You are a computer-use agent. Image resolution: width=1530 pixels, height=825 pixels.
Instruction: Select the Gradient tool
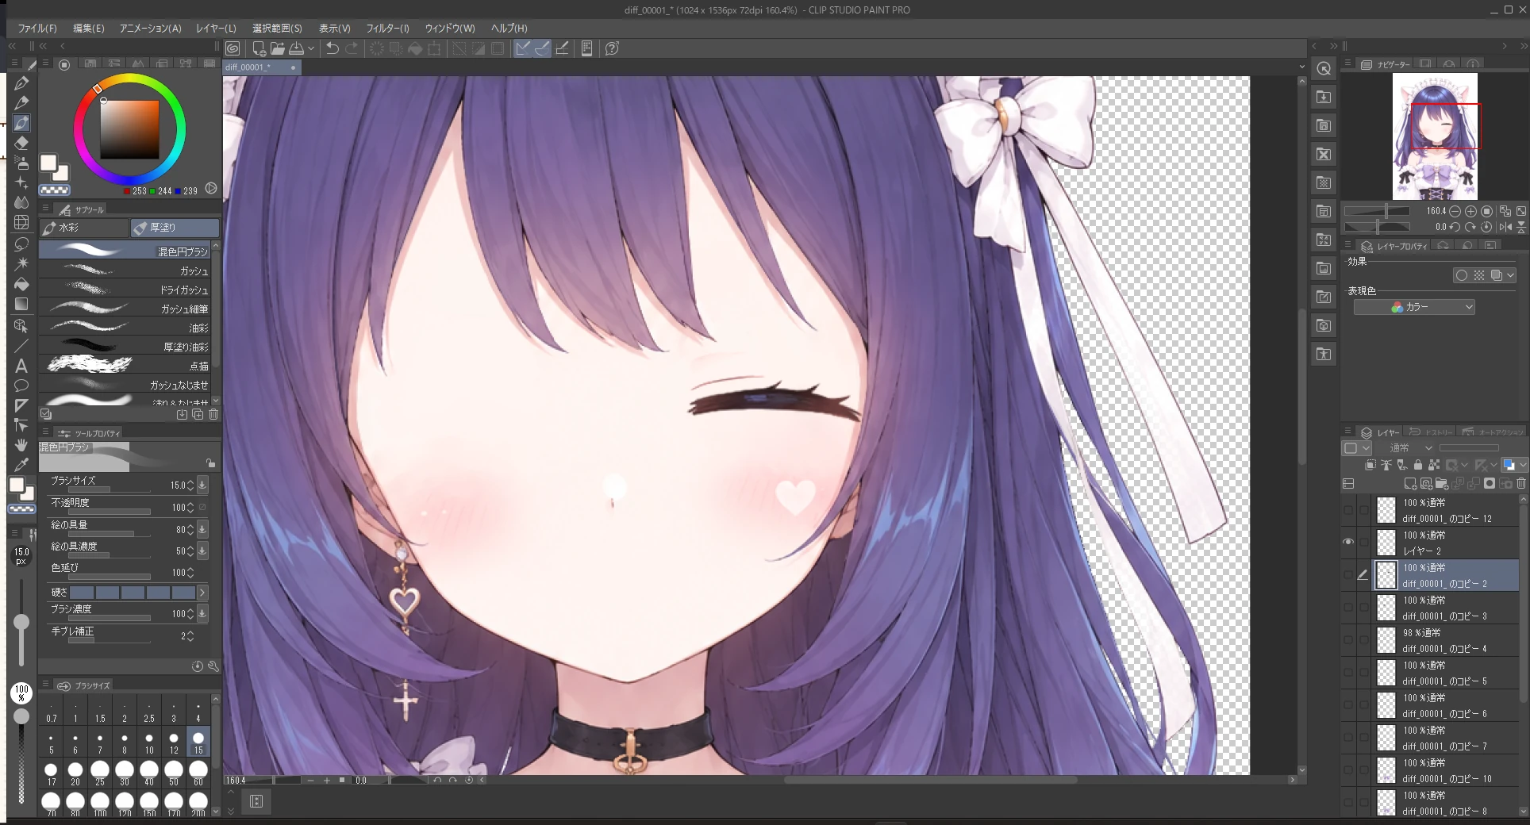[21, 304]
